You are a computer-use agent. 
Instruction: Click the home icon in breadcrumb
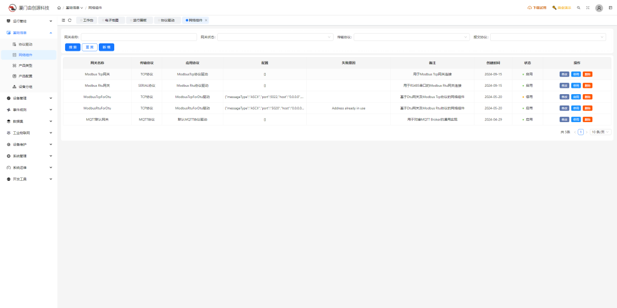click(x=59, y=8)
